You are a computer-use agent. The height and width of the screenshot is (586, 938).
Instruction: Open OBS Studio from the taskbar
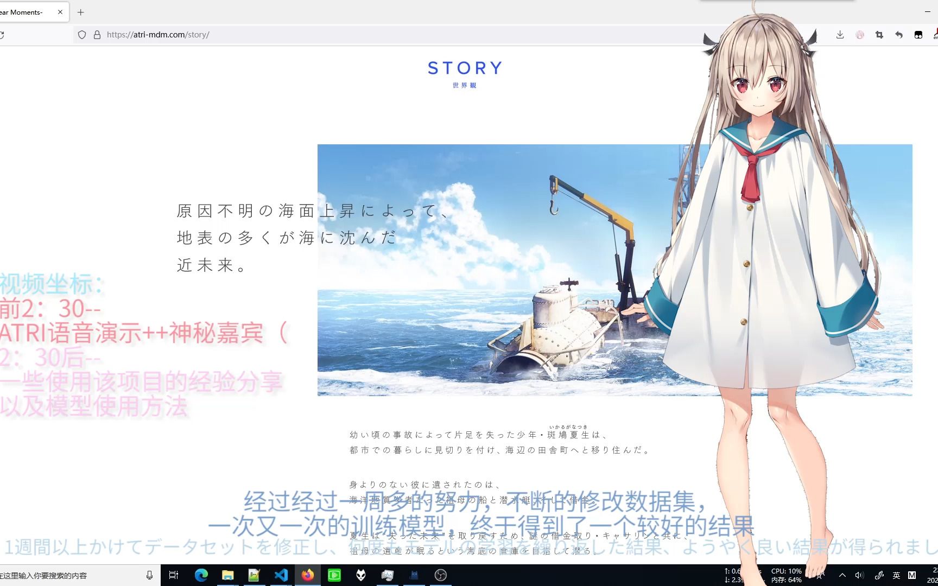click(441, 575)
